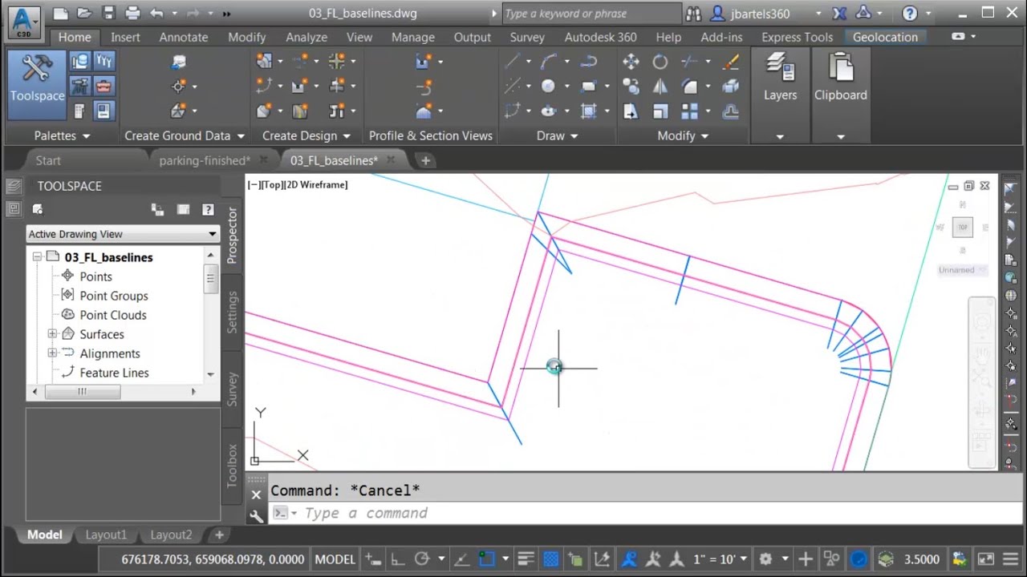
Task: Toggle lineweight display in status bar
Action: [x=526, y=559]
